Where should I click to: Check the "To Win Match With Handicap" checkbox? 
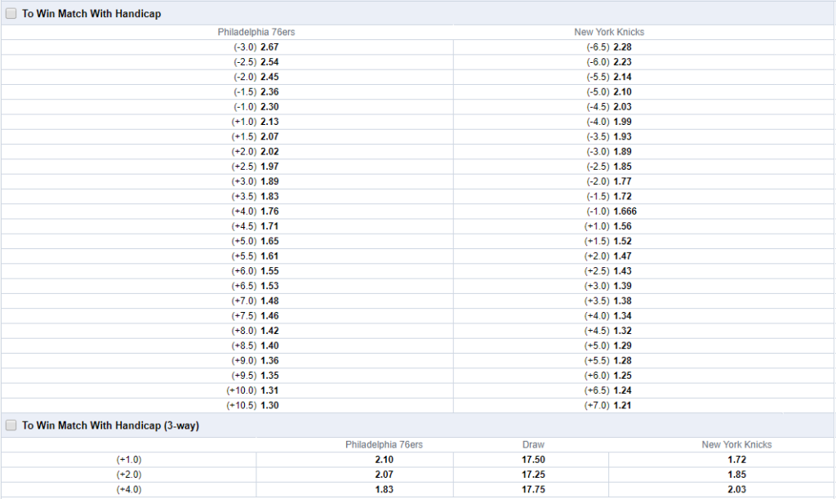tap(11, 13)
